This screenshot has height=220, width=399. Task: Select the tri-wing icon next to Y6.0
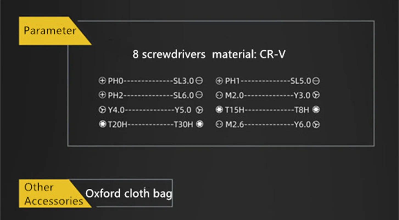pos(316,125)
